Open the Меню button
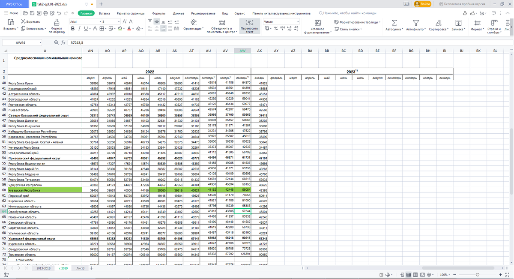This screenshot has height=279, width=514. (11, 13)
